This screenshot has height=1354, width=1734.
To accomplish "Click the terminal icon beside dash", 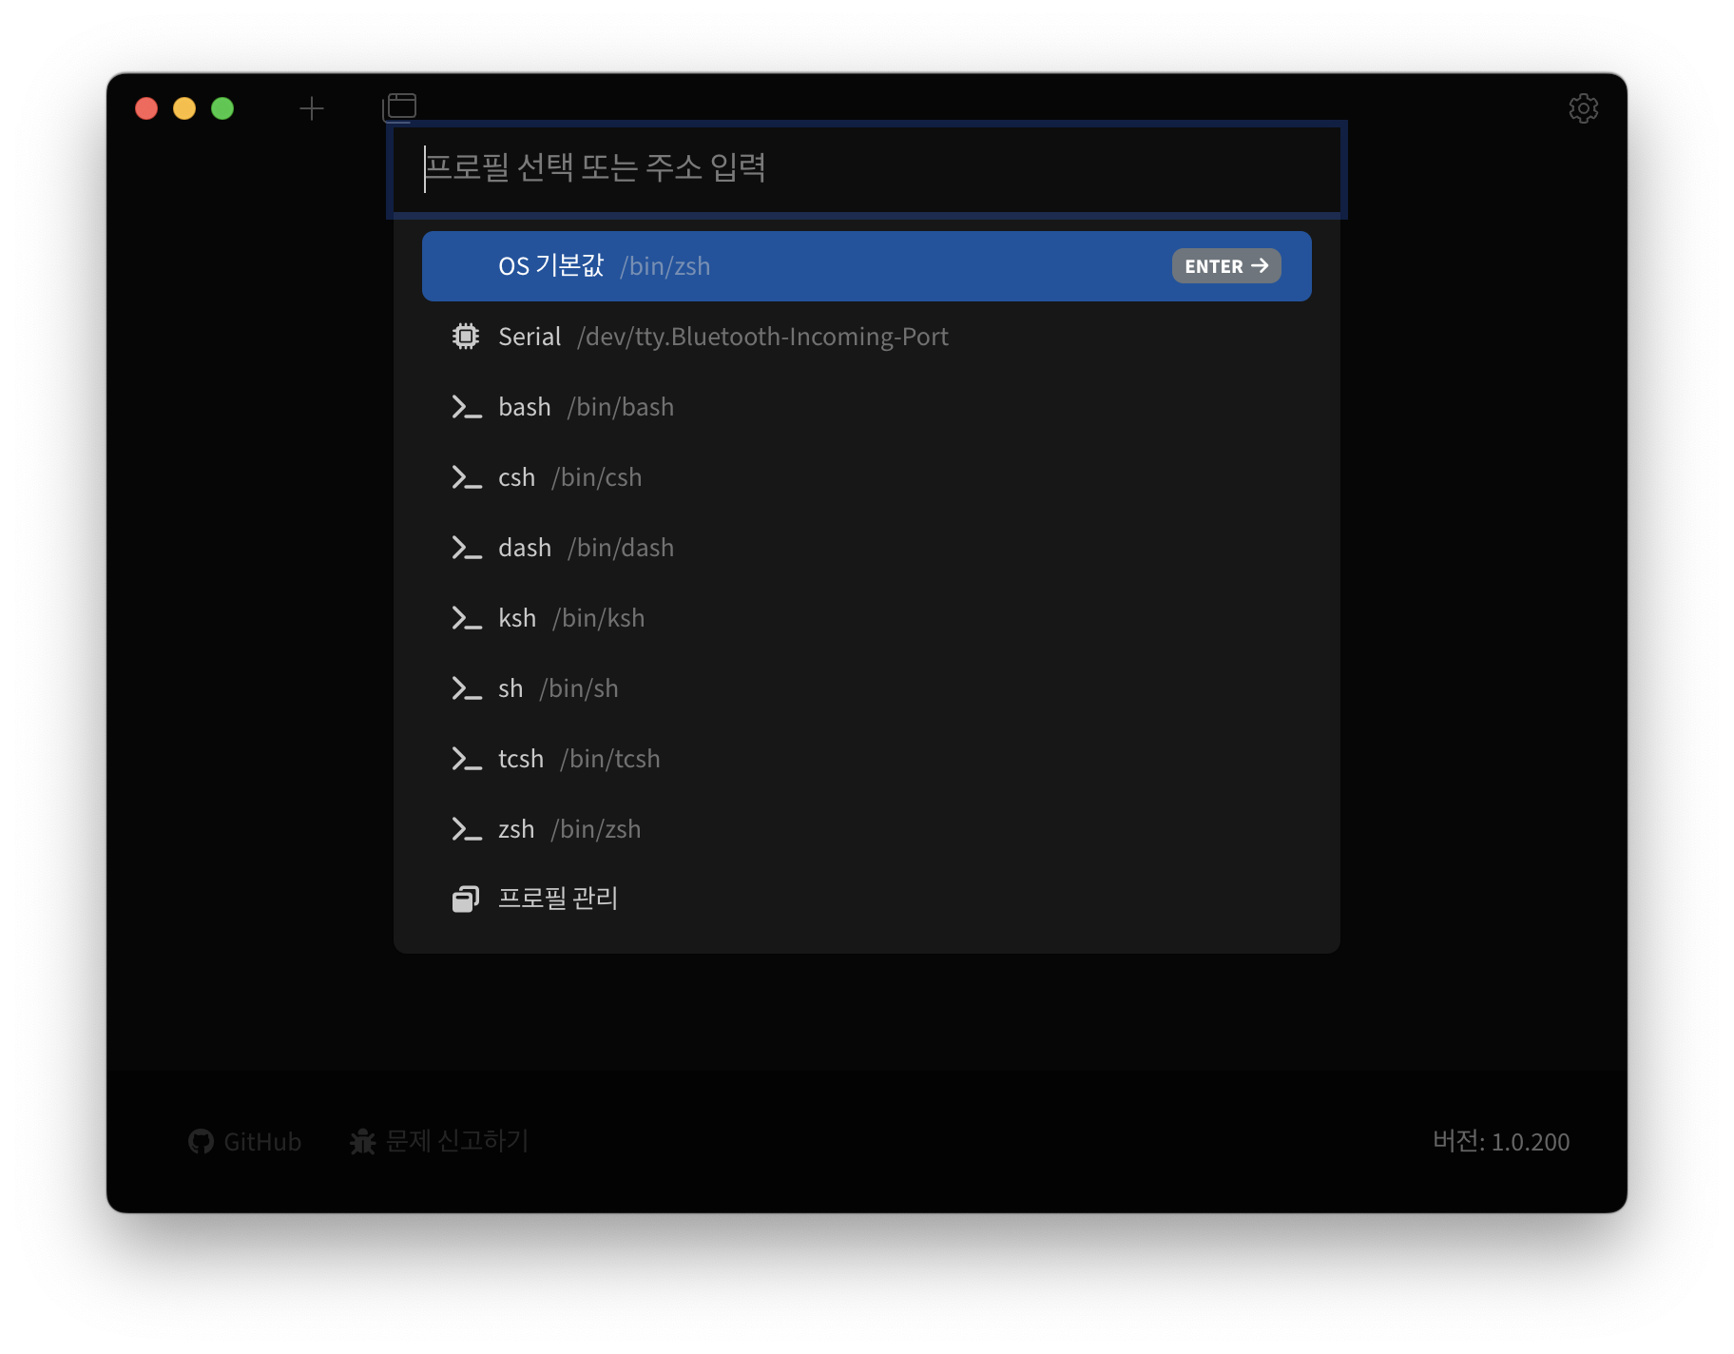I will pos(466,548).
